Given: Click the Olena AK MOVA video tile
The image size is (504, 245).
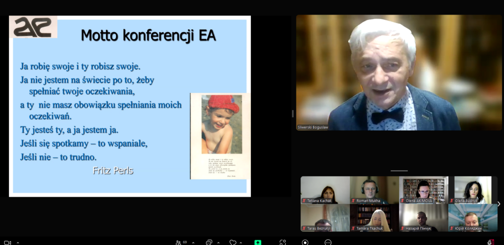Looking at the screenshot, I should 423,190.
